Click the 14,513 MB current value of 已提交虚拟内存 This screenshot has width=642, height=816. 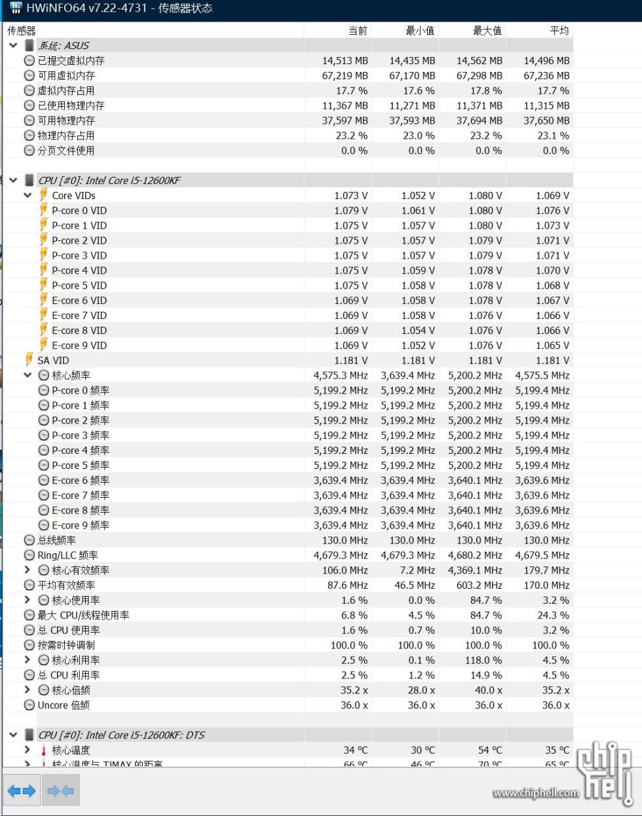(345, 60)
